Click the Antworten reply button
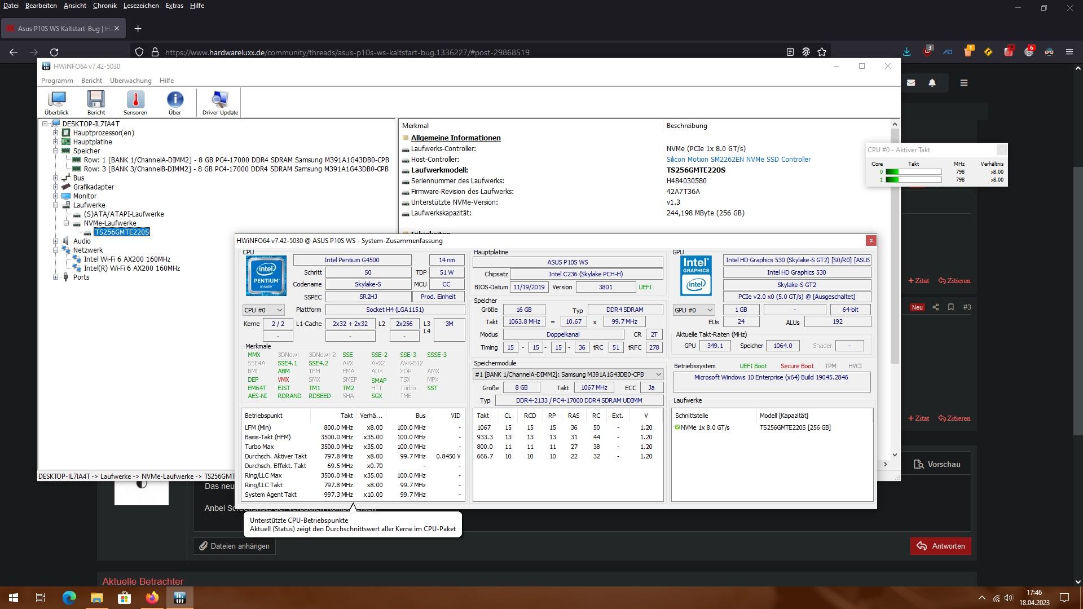The image size is (1083, 609). pyautogui.click(x=940, y=546)
